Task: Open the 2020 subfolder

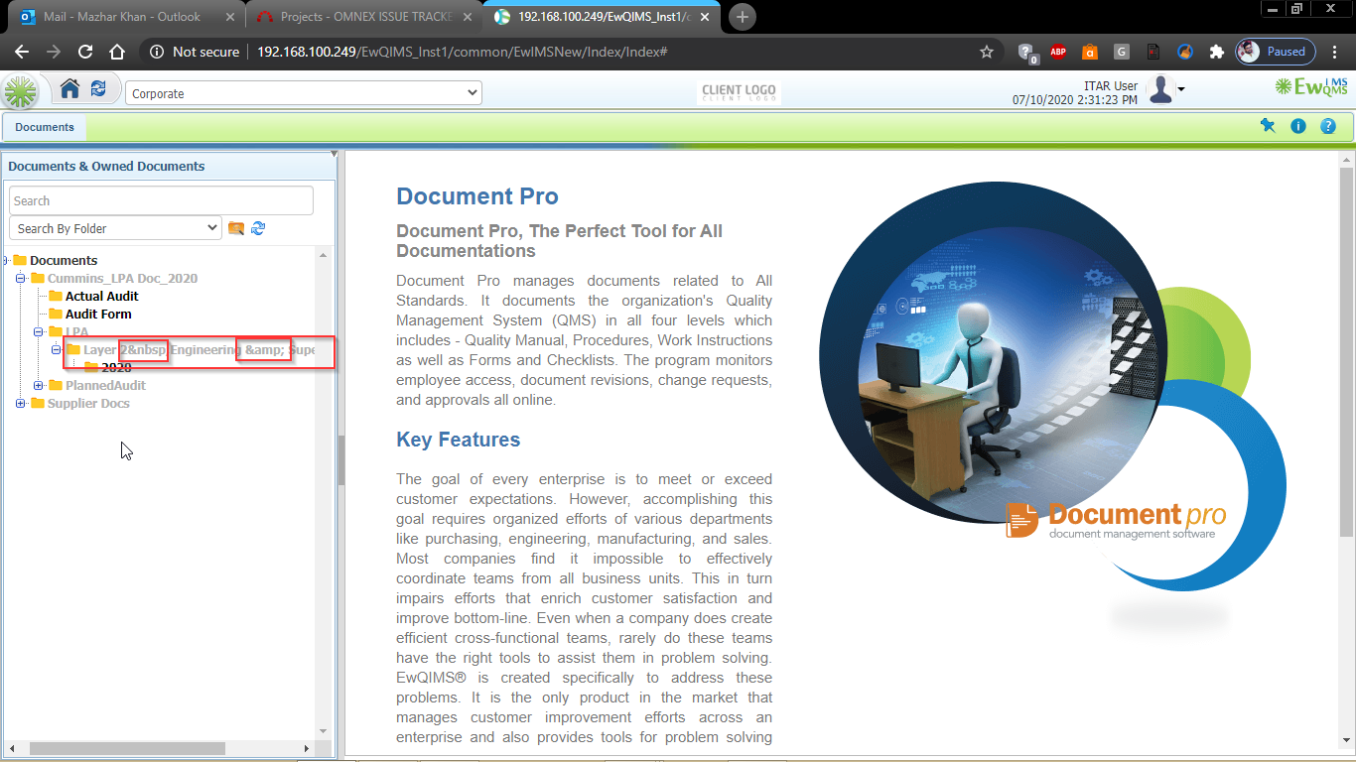Action: pos(116,367)
